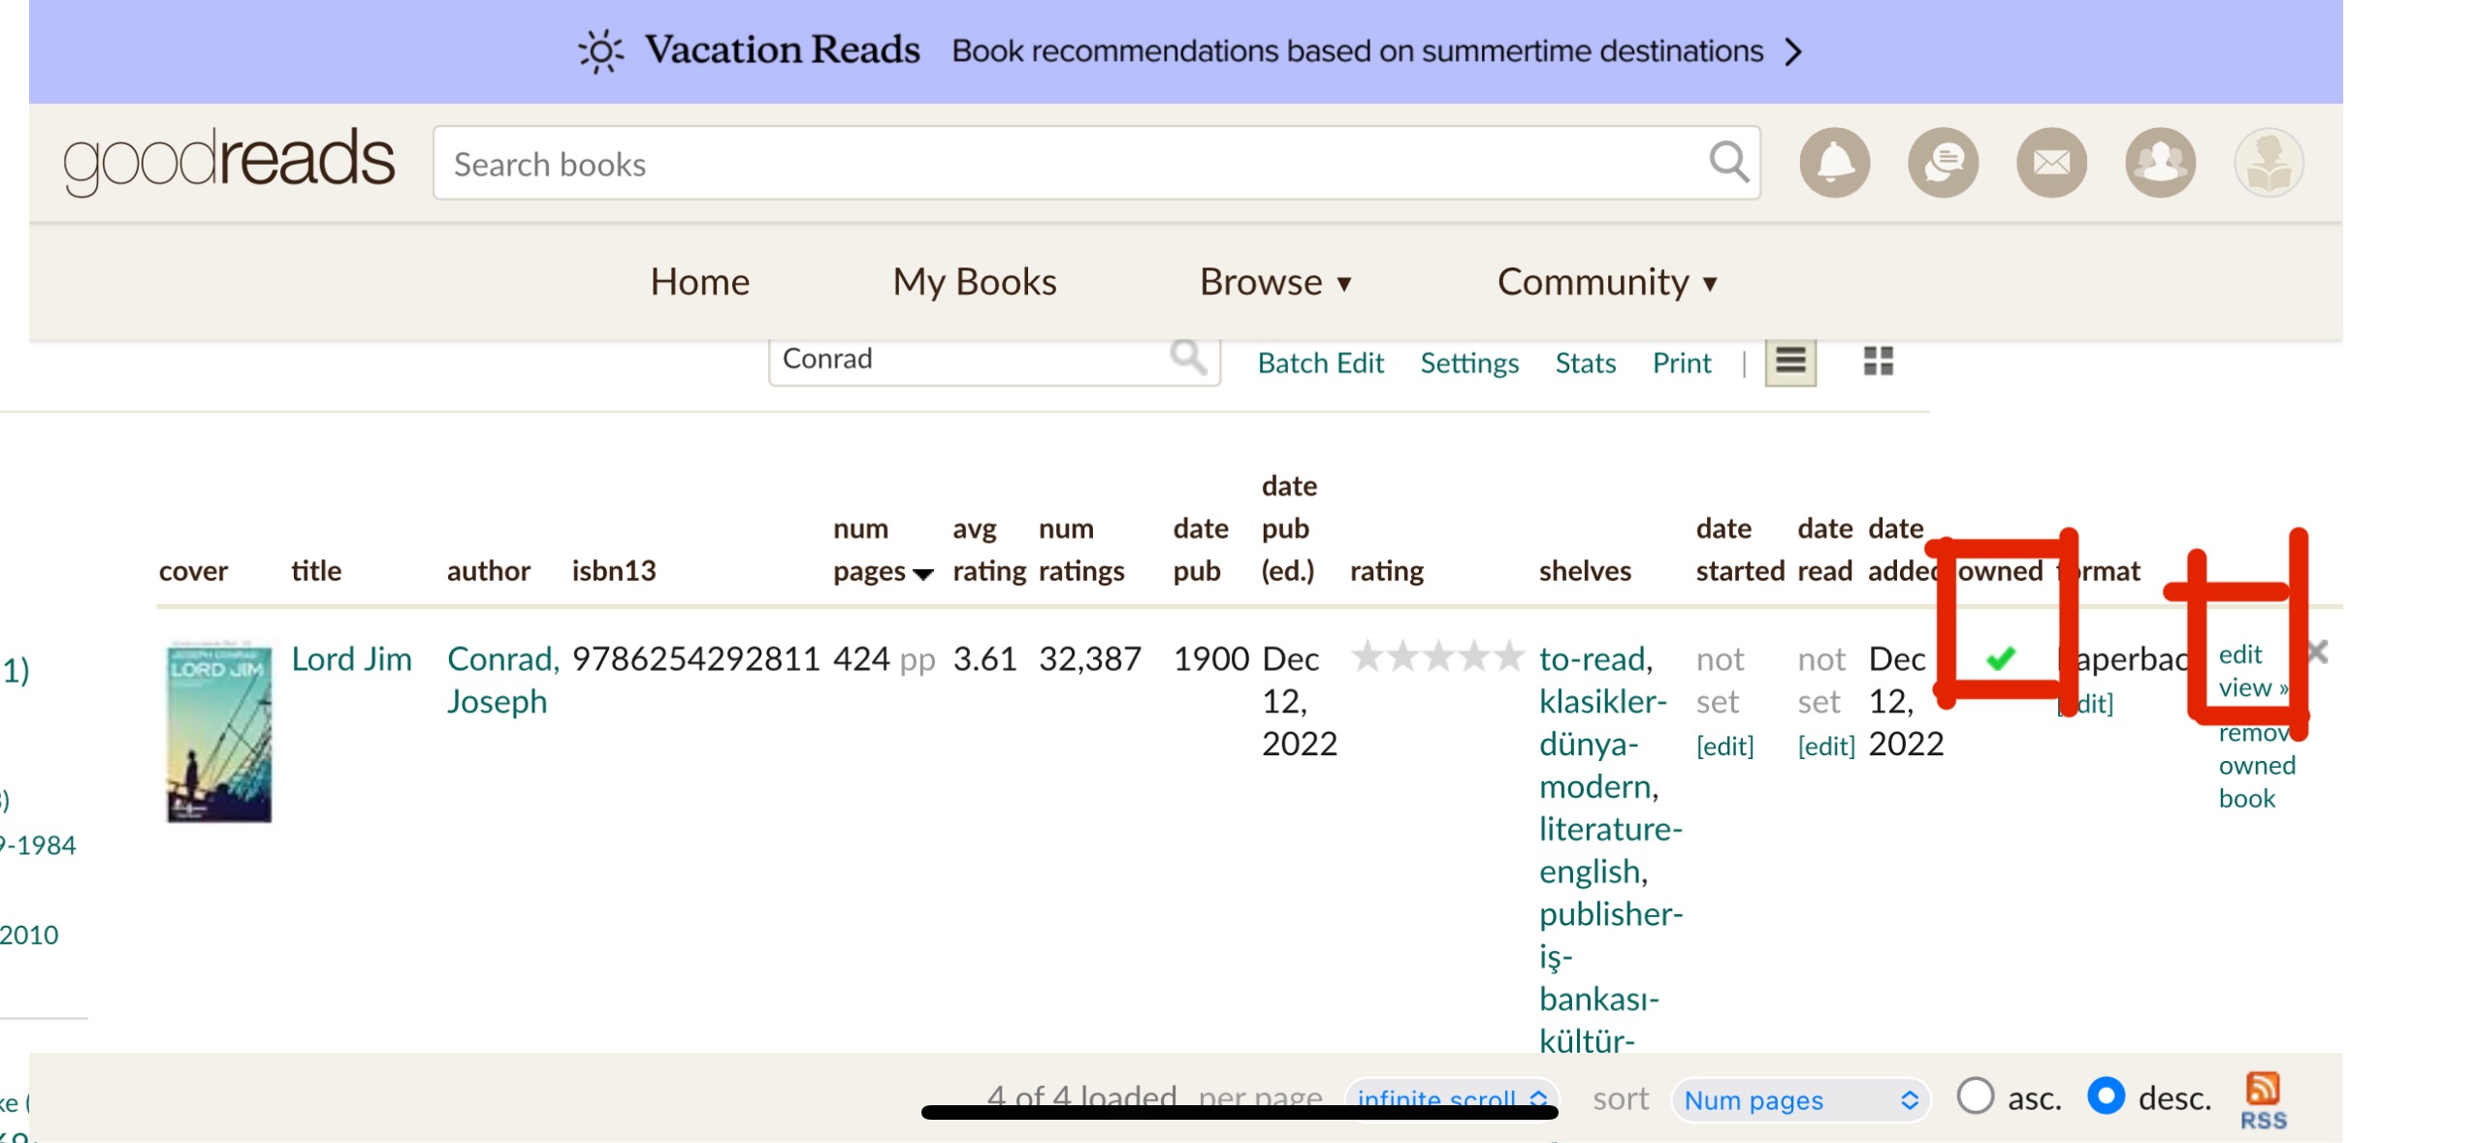Image resolution: width=2479 pixels, height=1143 pixels.
Task: Toggle the green owned checkmark for Lord Jim
Action: (2000, 659)
